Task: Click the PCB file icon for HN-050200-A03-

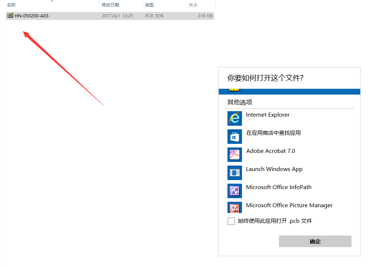Action: 10,16
